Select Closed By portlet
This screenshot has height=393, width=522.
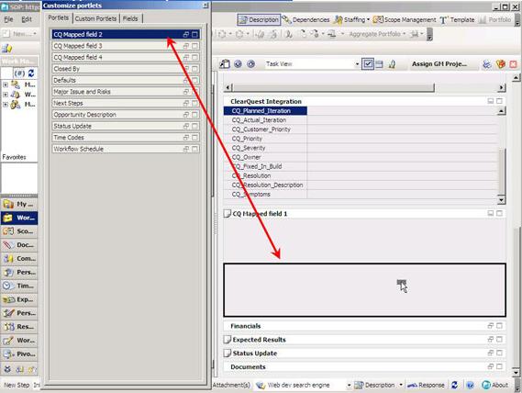(127, 69)
